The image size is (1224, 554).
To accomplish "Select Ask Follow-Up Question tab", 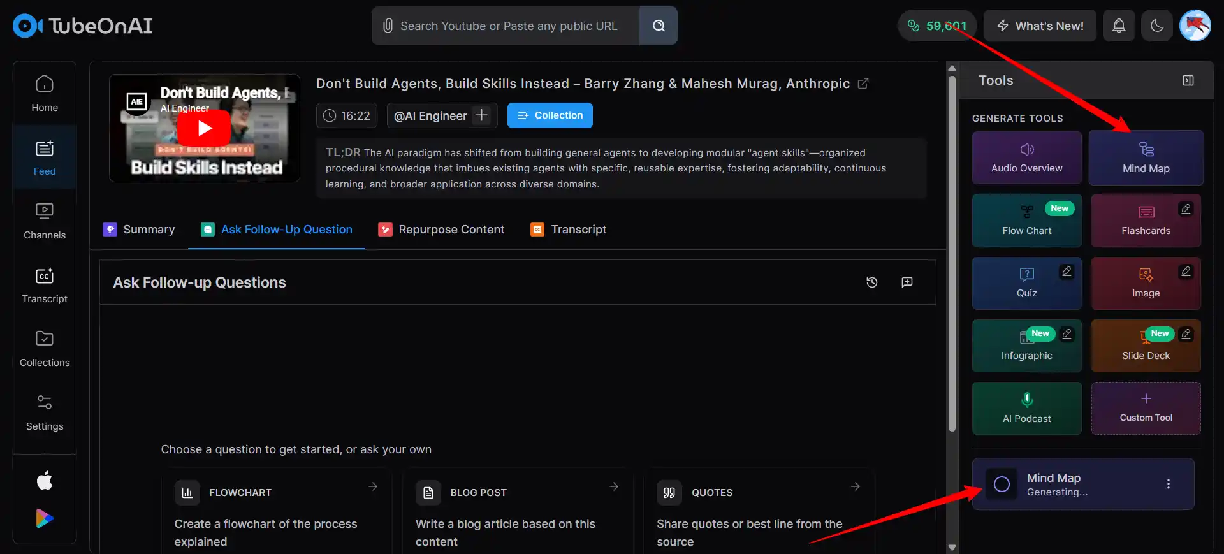I will point(277,230).
